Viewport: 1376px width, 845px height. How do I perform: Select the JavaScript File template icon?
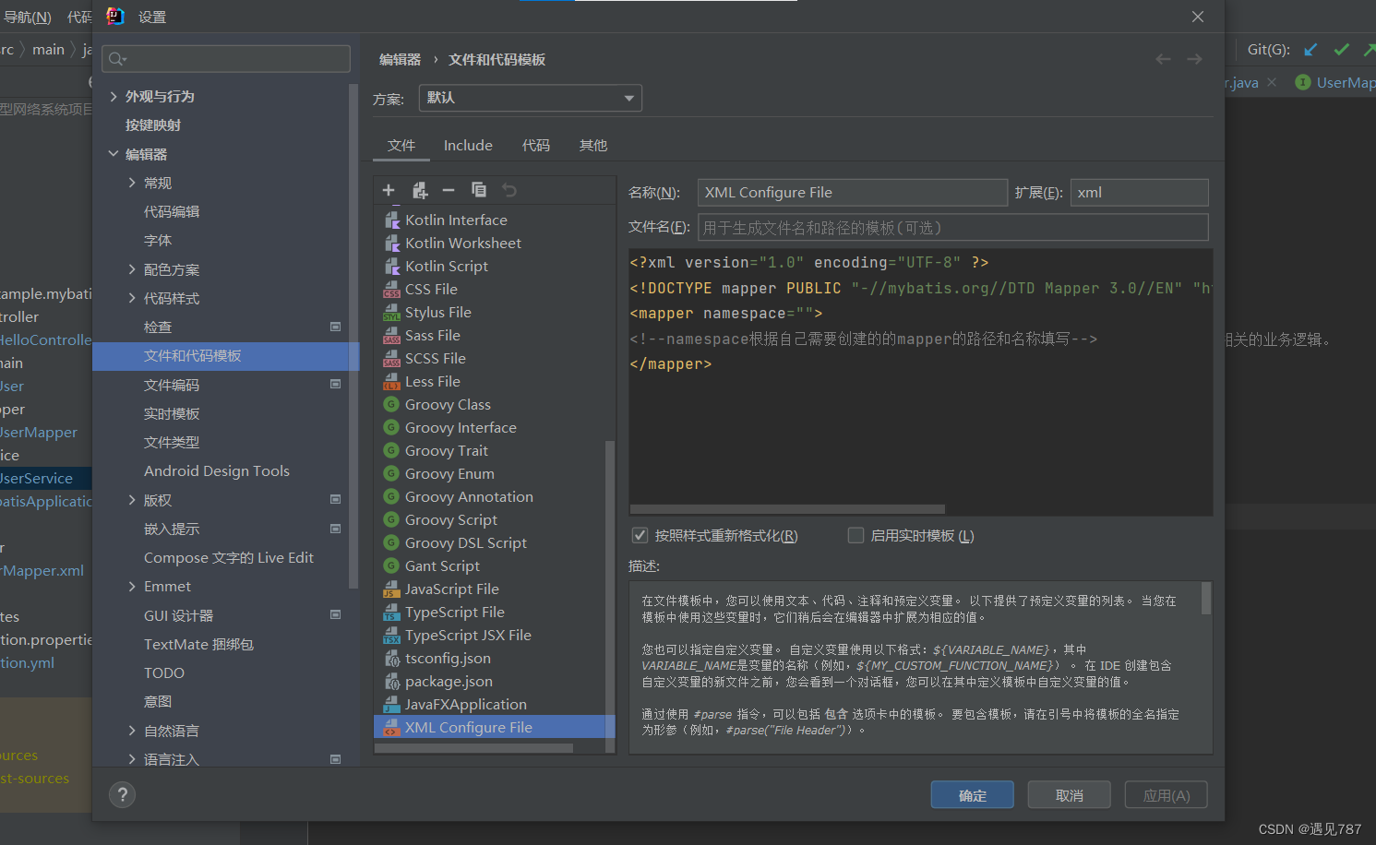(391, 589)
